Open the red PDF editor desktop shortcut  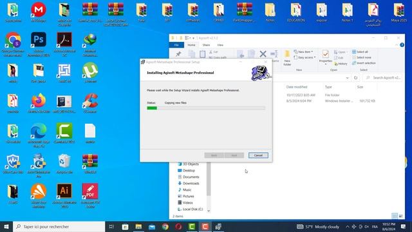tap(90, 196)
